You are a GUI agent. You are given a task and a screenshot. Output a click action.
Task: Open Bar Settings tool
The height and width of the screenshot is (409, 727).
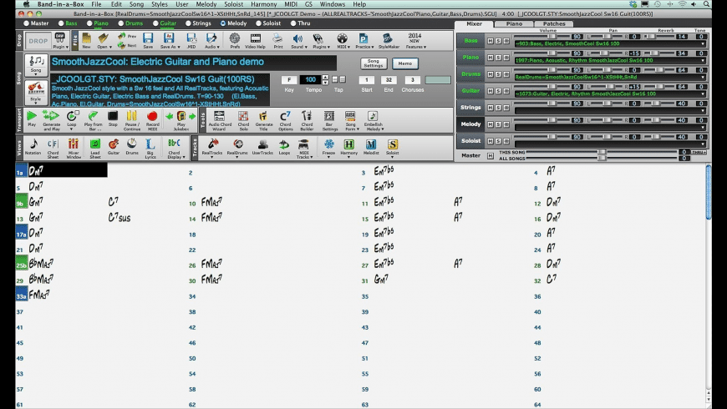(x=328, y=120)
